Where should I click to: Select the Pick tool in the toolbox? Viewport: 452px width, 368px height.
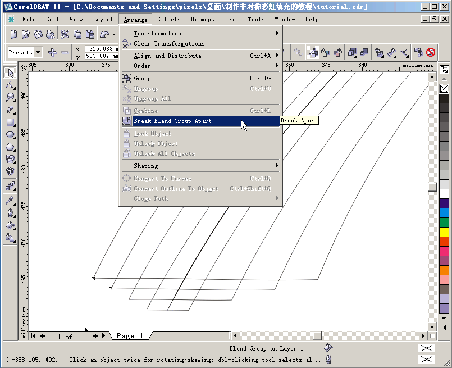(10, 72)
